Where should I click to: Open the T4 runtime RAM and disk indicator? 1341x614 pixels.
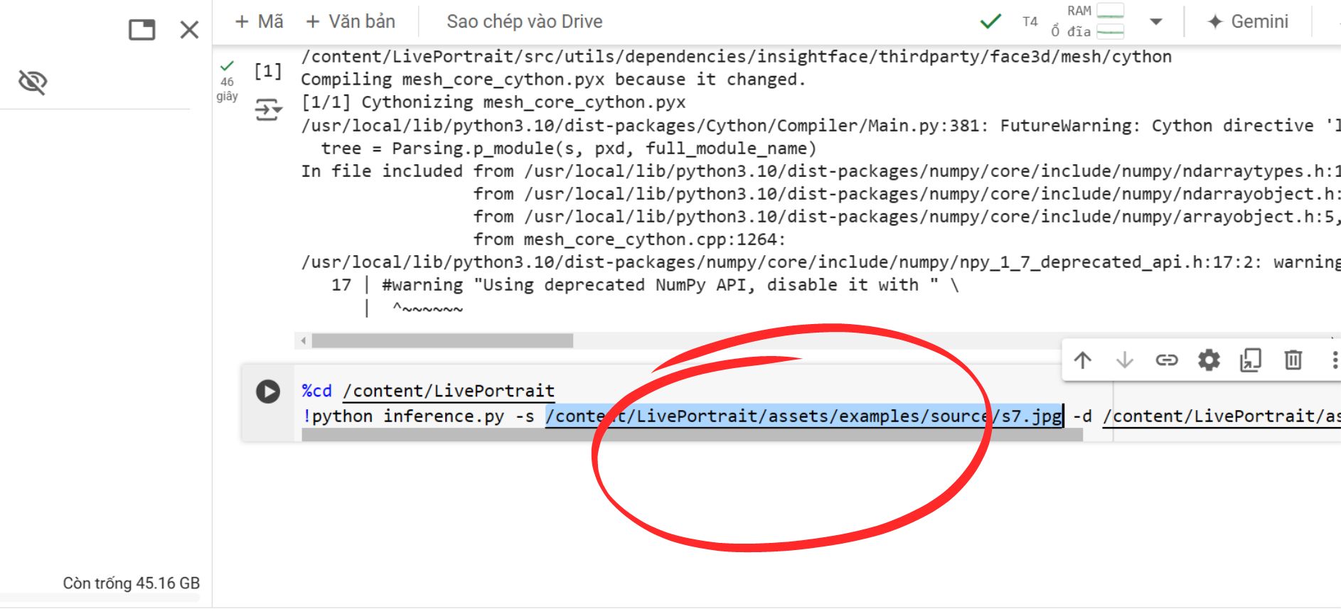(1074, 21)
